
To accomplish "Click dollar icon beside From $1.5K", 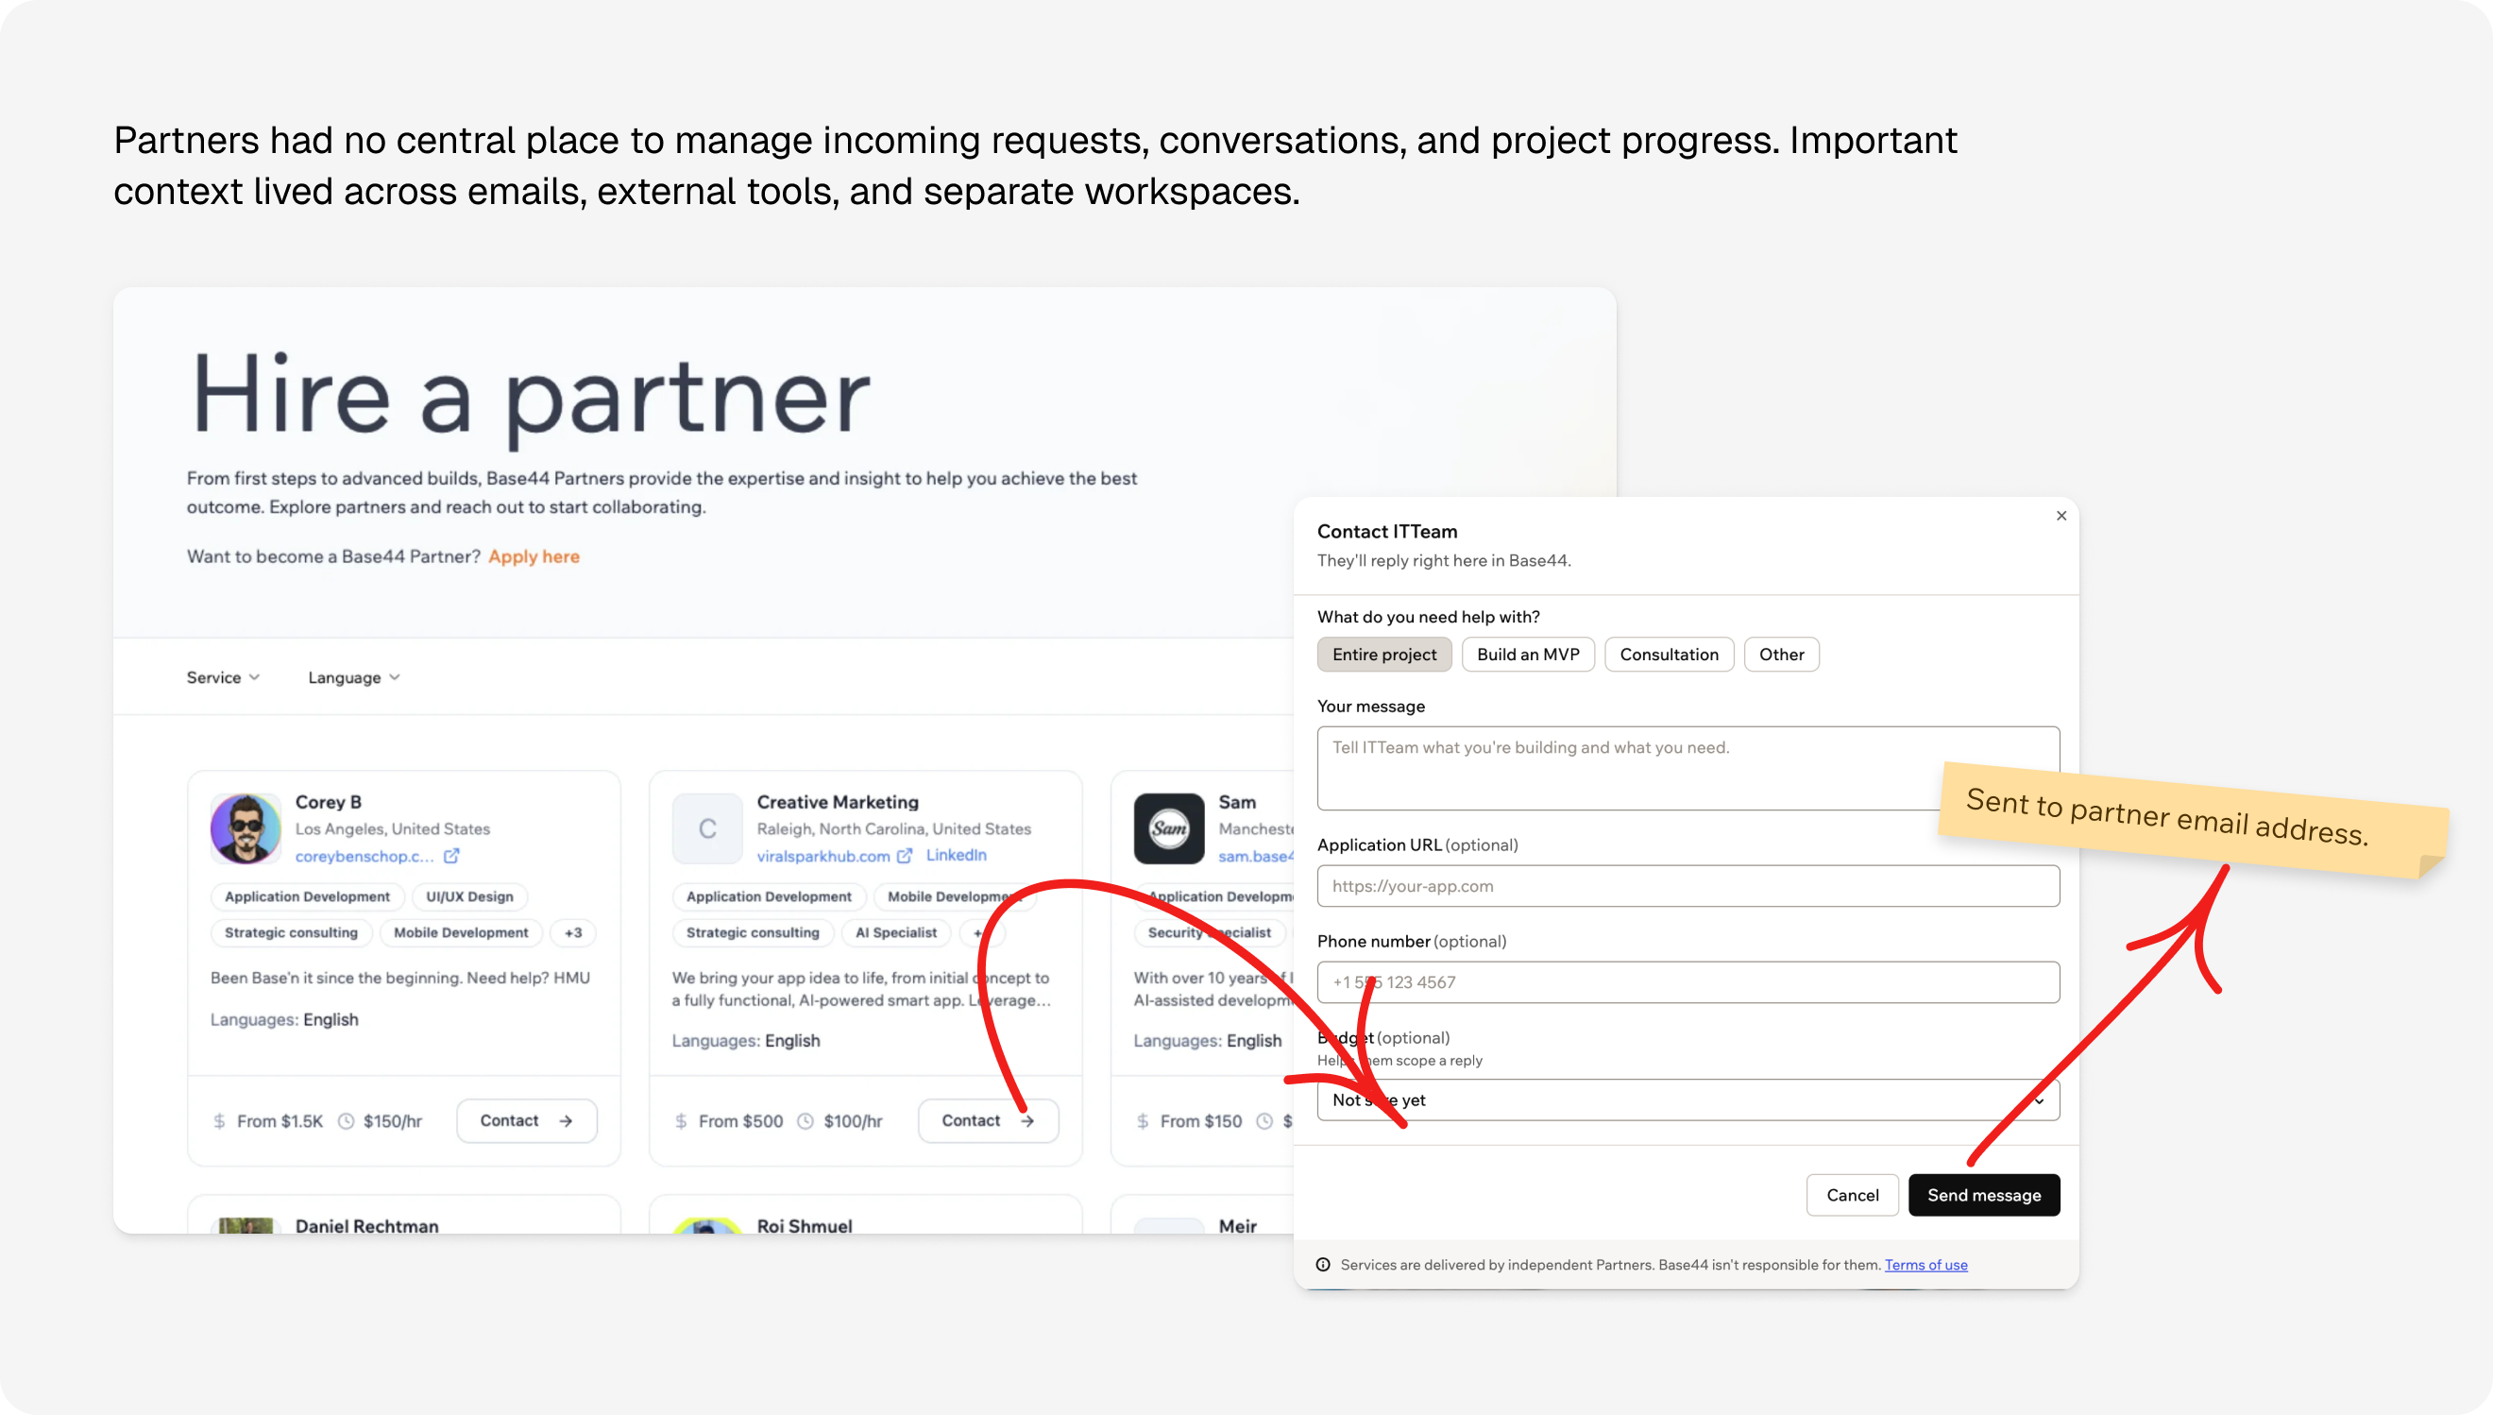I will (218, 1120).
